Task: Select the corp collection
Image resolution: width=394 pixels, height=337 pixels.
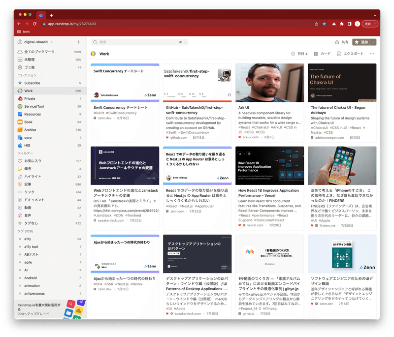Action: tap(50, 138)
